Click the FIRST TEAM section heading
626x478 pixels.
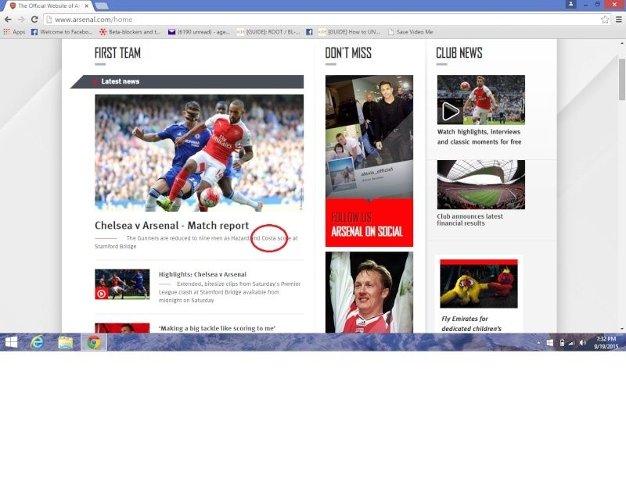118,53
